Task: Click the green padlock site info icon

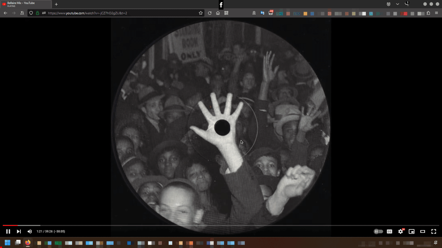Action: pos(37,13)
